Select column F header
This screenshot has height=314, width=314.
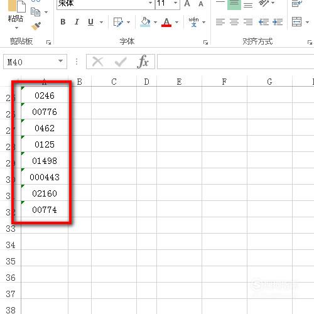[x=224, y=82]
